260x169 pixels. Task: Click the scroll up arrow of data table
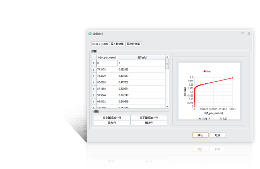coord(167,57)
